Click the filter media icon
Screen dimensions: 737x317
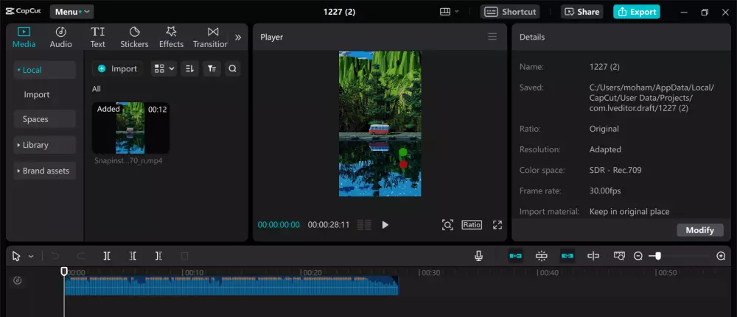pos(212,68)
